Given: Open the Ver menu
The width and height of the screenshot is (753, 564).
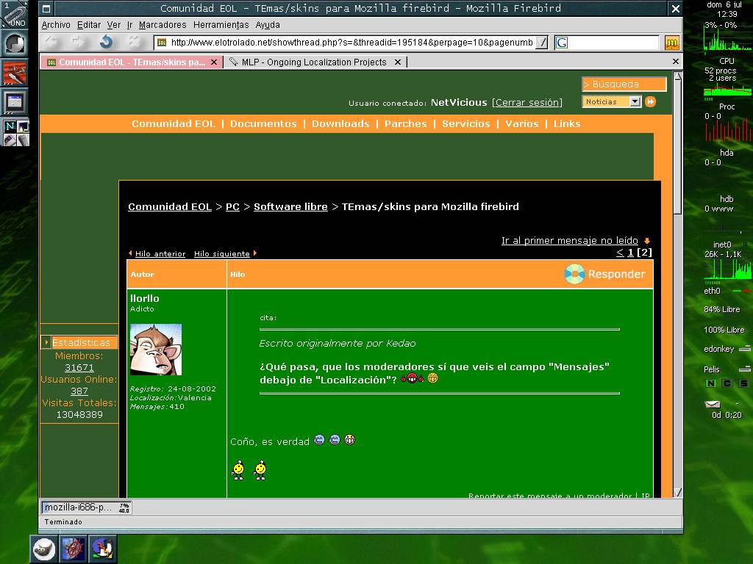Looking at the screenshot, I should pos(114,25).
